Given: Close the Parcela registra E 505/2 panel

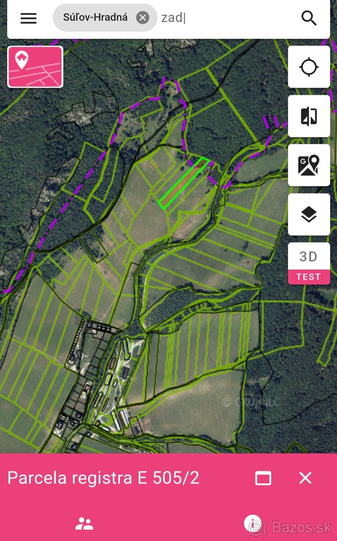Looking at the screenshot, I should (x=305, y=478).
